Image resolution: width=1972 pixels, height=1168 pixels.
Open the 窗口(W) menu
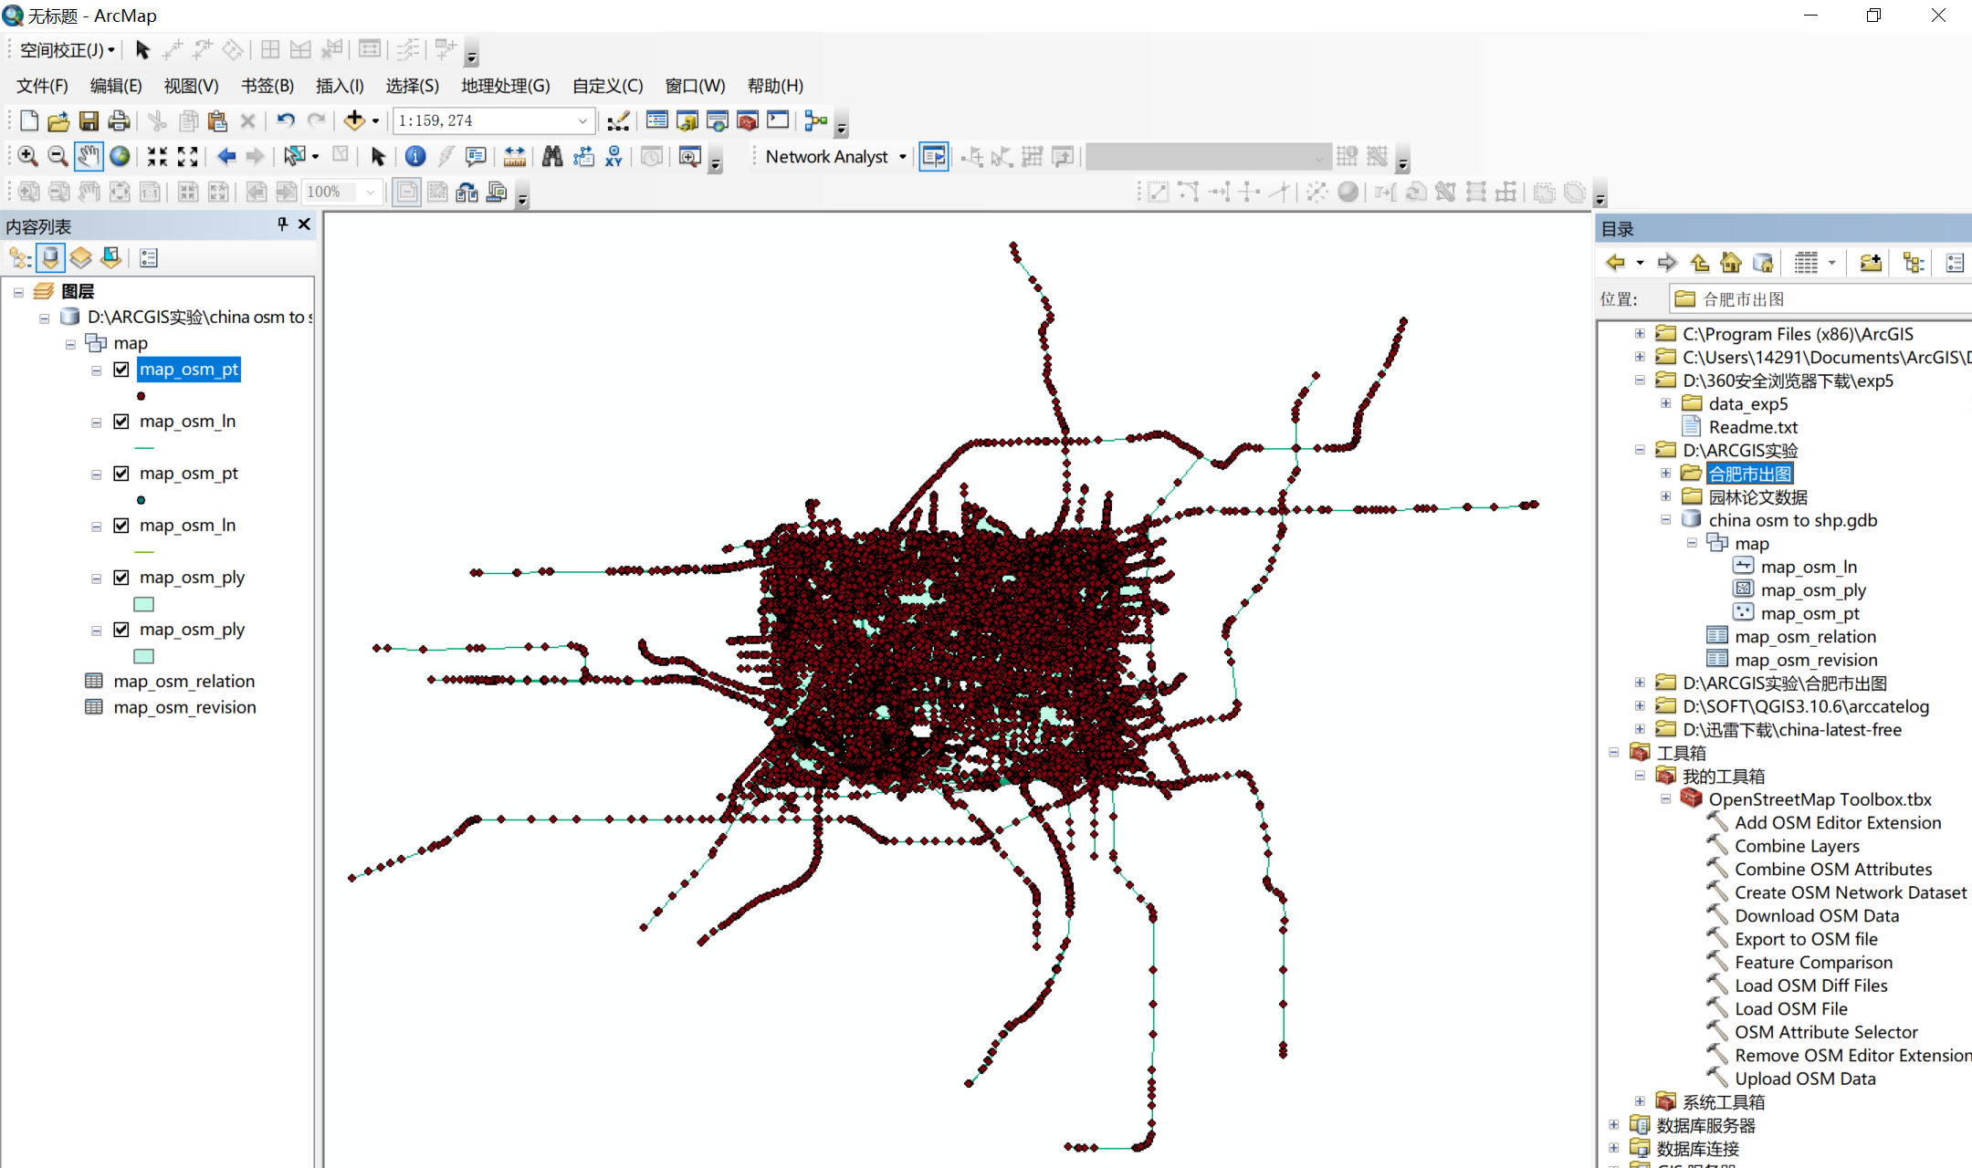(695, 85)
